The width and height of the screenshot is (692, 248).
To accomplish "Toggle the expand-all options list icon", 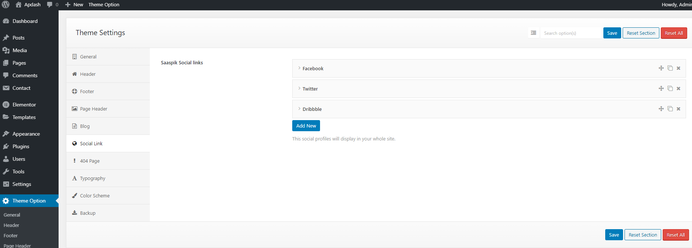I will click(x=533, y=33).
